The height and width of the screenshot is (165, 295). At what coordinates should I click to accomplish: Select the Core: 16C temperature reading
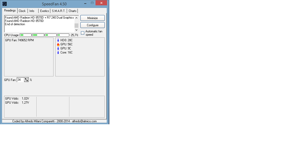(x=66, y=52)
